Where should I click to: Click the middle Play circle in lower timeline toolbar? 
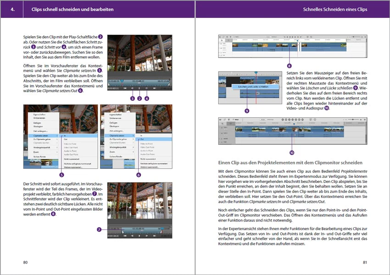293,120
